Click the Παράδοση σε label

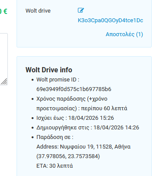[55, 137]
